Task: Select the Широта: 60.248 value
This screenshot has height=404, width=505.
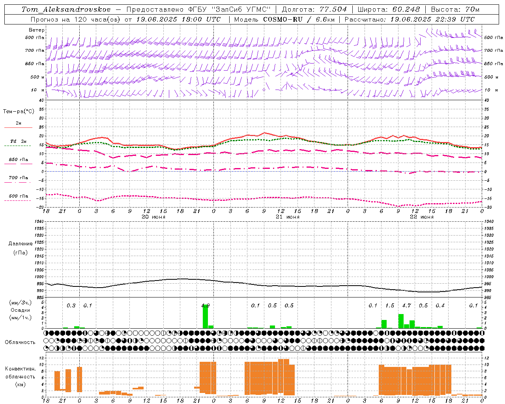Action: (389, 9)
